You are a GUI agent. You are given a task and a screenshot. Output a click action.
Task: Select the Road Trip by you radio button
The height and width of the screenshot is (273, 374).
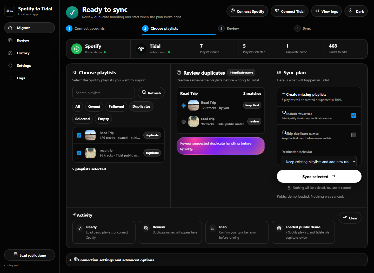click(x=184, y=106)
